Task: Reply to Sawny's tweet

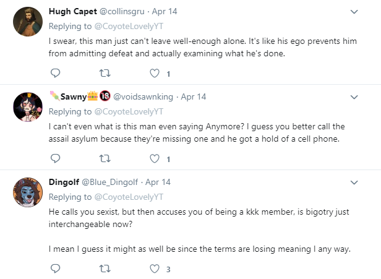Action: click(55, 158)
